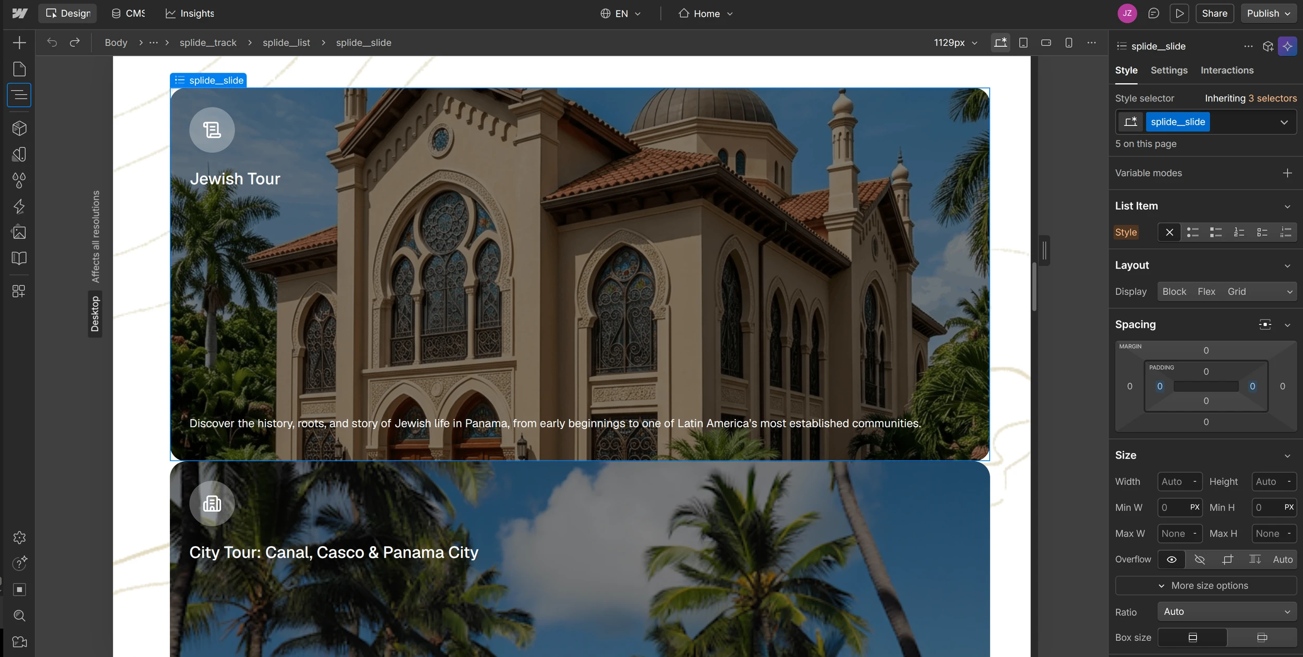The width and height of the screenshot is (1303, 657).
Task: Open the Home page dropdown
Action: pos(706,14)
